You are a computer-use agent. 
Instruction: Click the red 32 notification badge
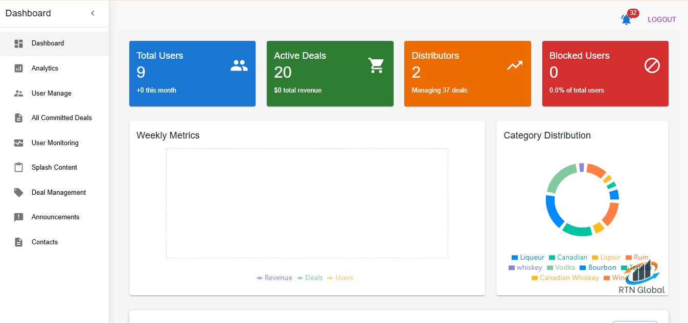click(x=633, y=13)
